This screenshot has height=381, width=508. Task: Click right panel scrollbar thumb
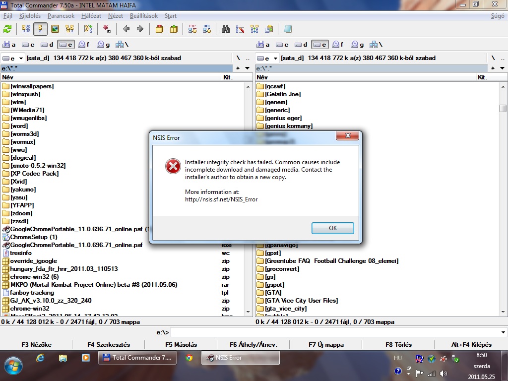503,108
